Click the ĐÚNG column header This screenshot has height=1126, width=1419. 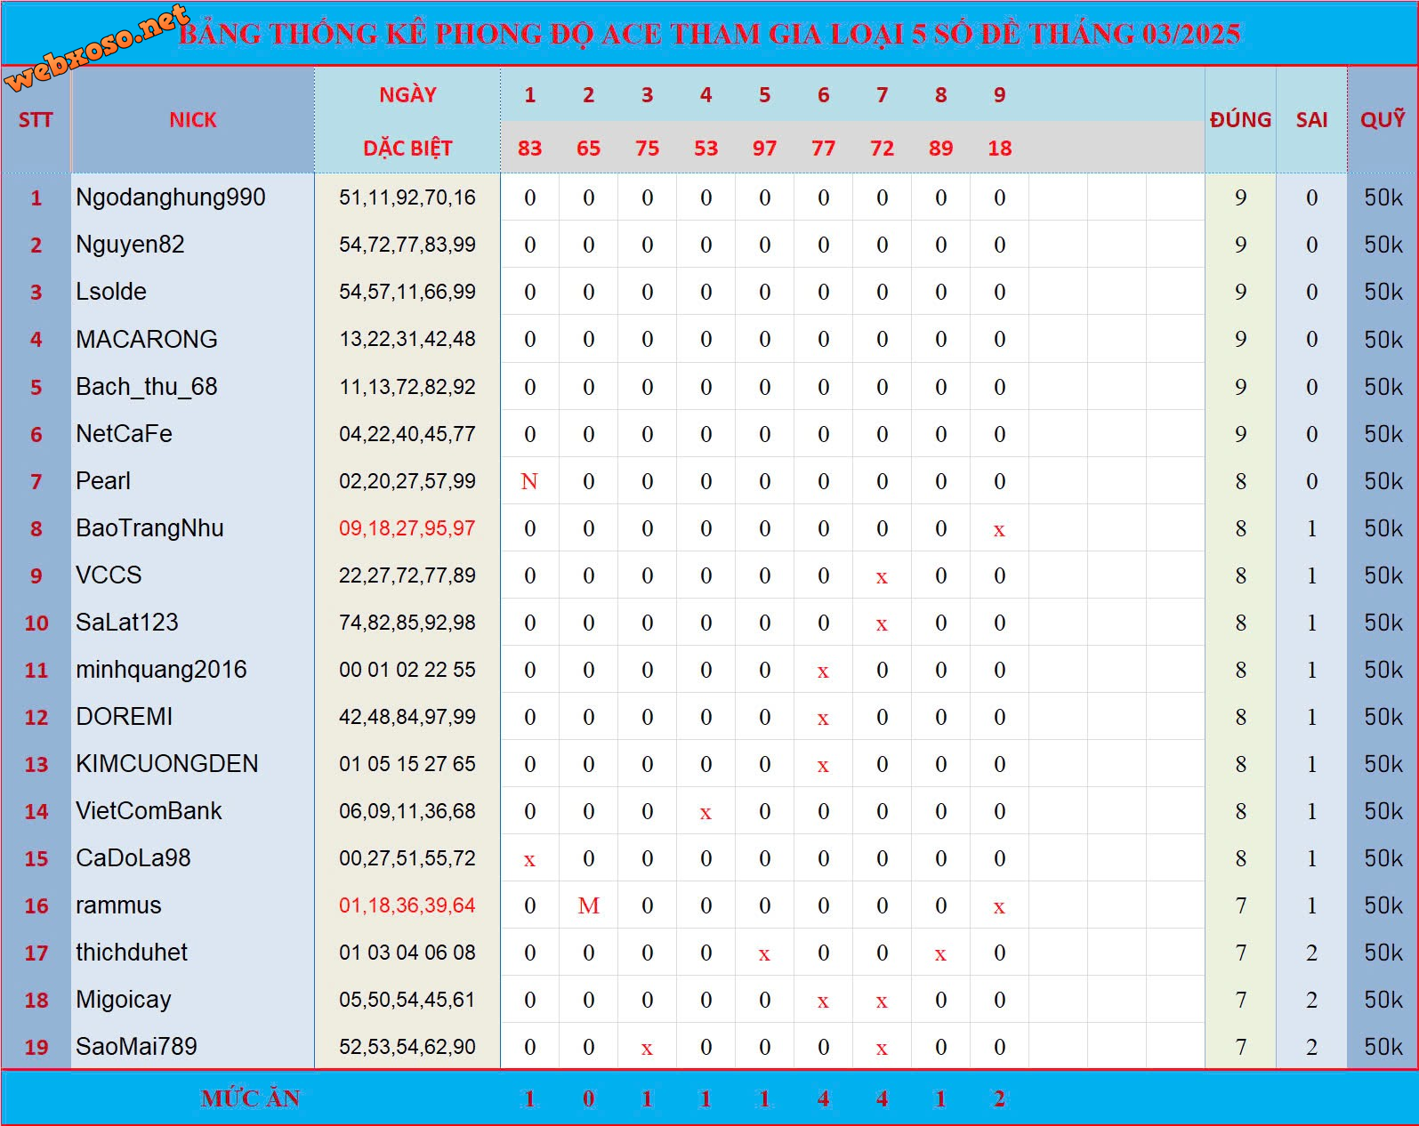[x=1240, y=120]
